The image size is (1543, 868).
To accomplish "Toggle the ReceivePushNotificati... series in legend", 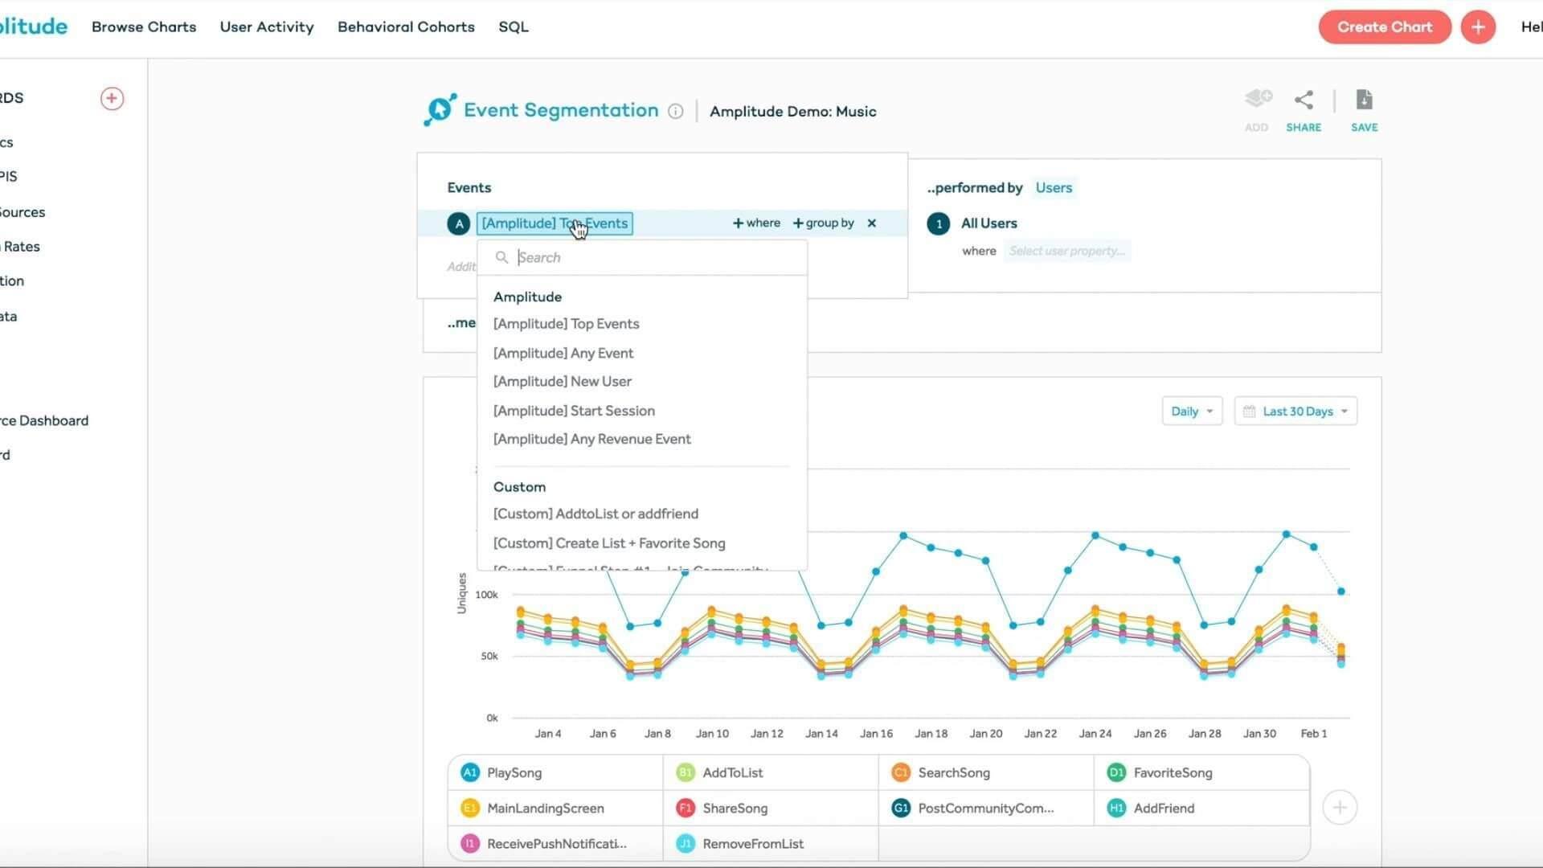I will [555, 843].
